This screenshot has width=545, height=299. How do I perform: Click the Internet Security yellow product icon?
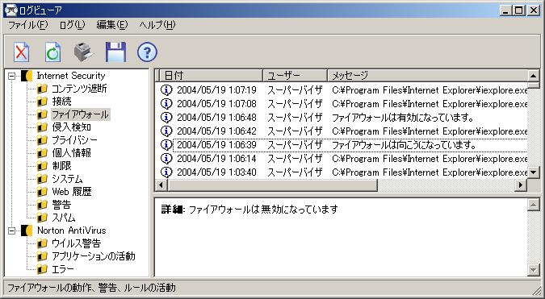pos(27,76)
